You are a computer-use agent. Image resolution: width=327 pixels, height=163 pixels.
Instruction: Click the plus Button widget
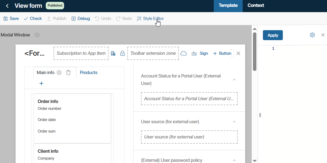(222, 54)
